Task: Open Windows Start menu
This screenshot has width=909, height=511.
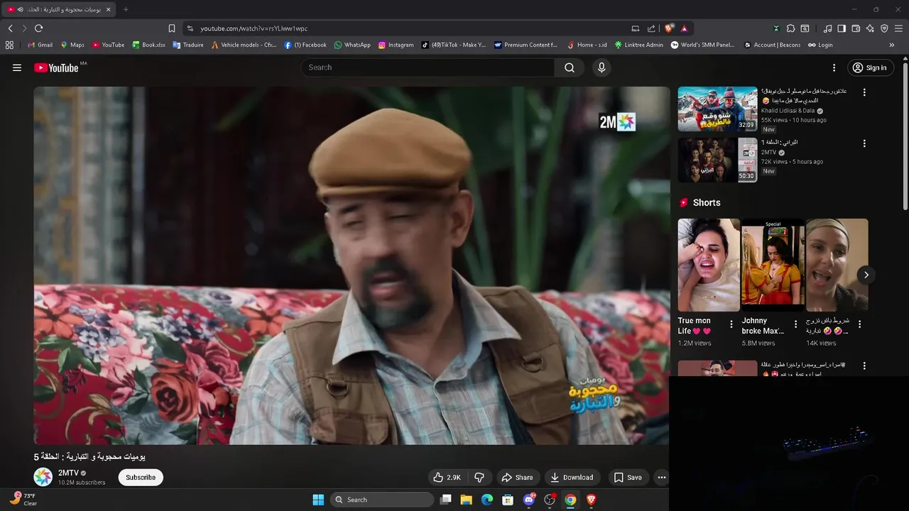Action: (x=318, y=500)
